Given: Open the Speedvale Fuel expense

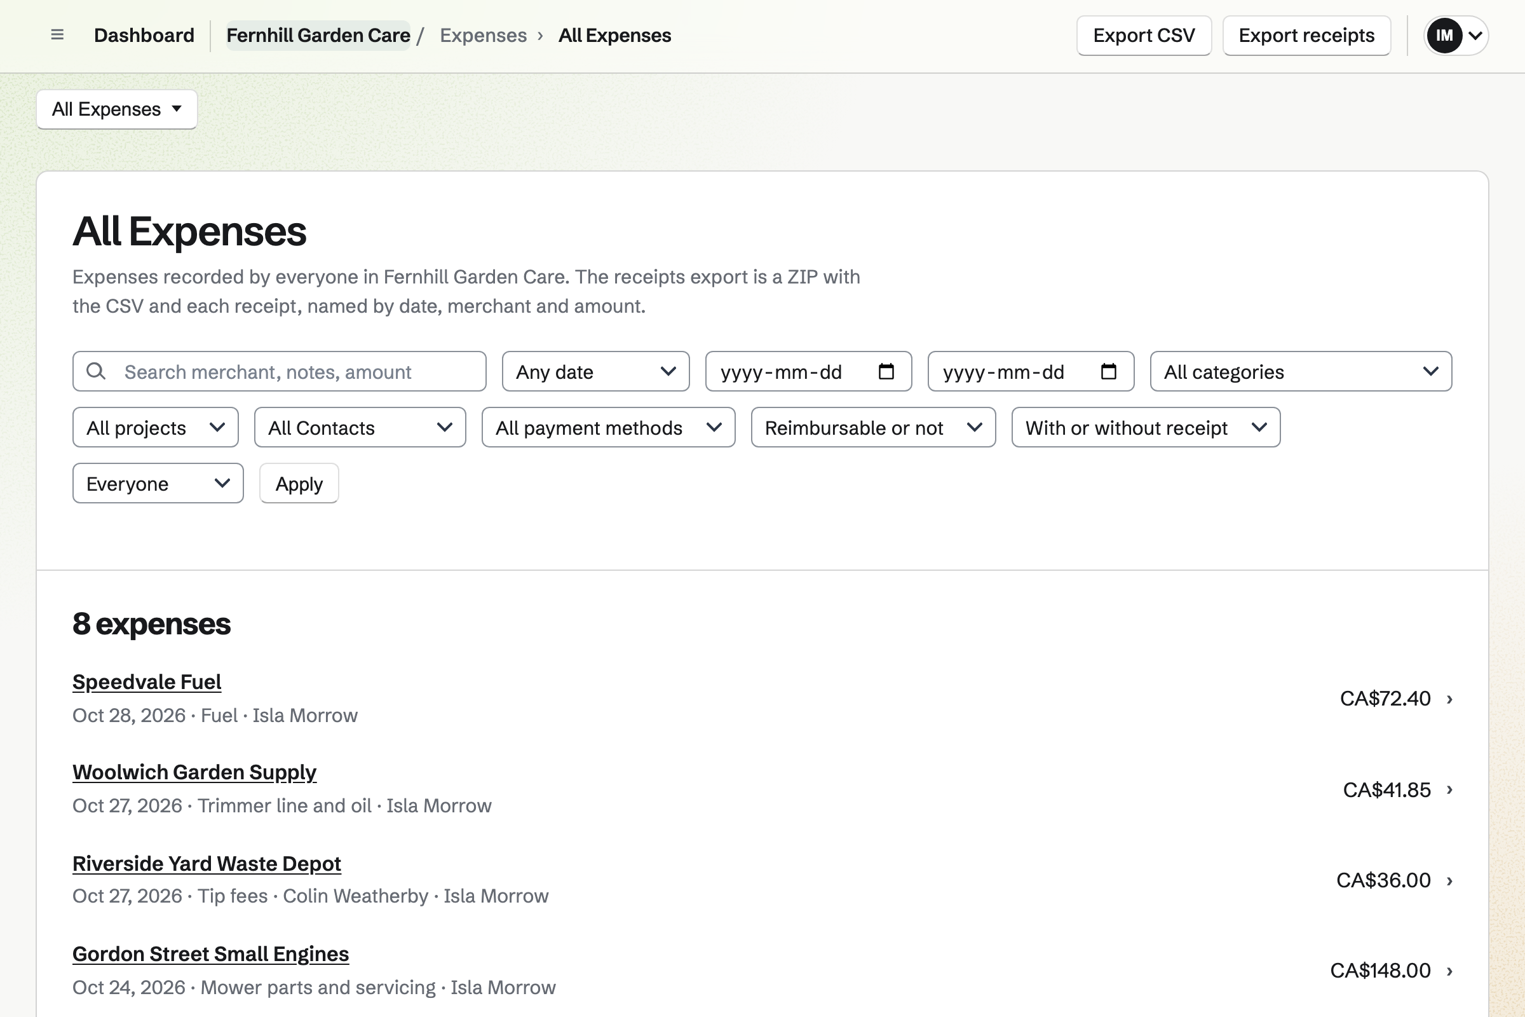Looking at the screenshot, I should (x=147, y=681).
